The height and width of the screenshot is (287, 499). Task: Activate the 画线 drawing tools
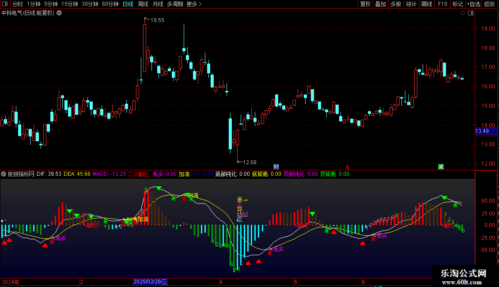point(427,4)
